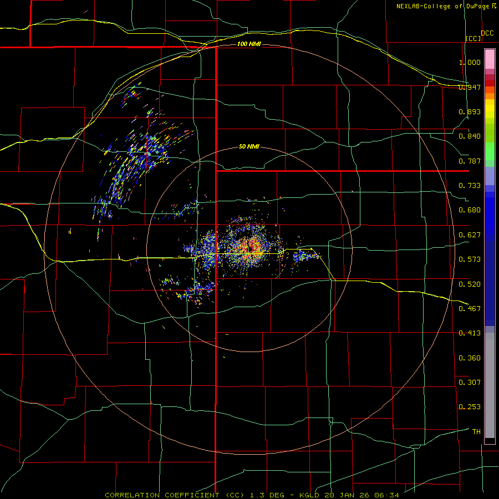
Task: Click the KGLD station identifier
Action: (310, 495)
